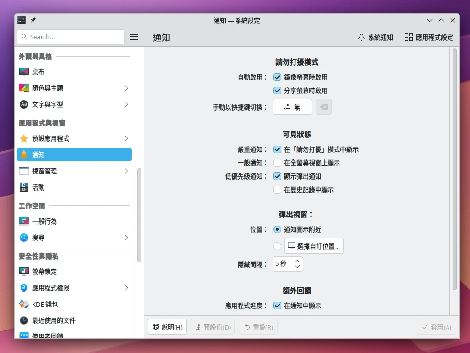The width and height of the screenshot is (470, 353).
Task: Expand 視窗管理 submenu arrow
Action: coord(126,171)
